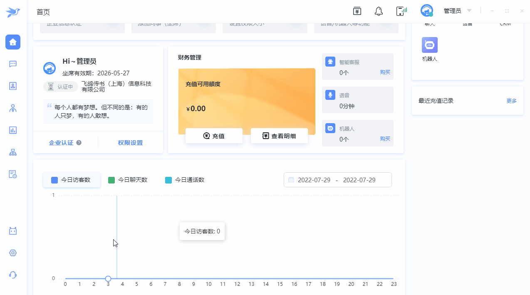Click the yen billing icon in header
Image resolution: width=530 pixels, height=295 pixels.
(357, 11)
